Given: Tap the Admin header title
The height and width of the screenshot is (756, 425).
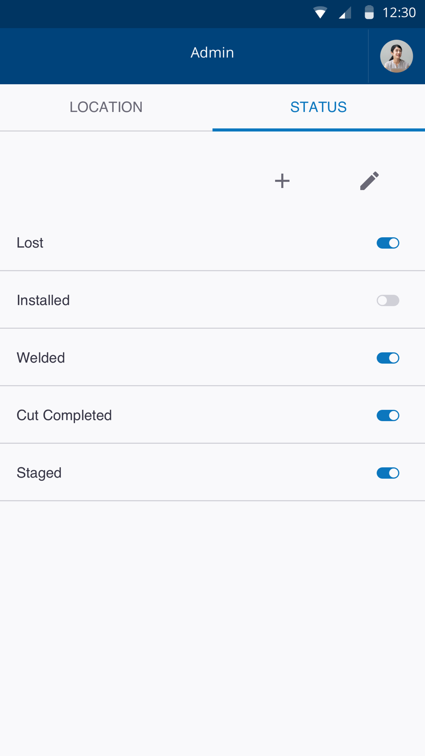Looking at the screenshot, I should 212,53.
